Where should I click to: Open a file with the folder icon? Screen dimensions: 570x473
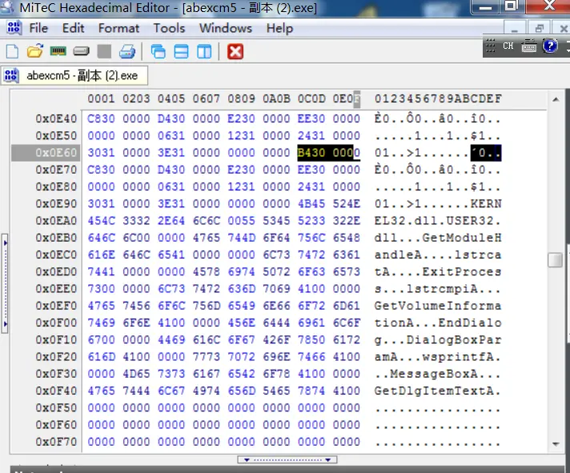pos(34,52)
